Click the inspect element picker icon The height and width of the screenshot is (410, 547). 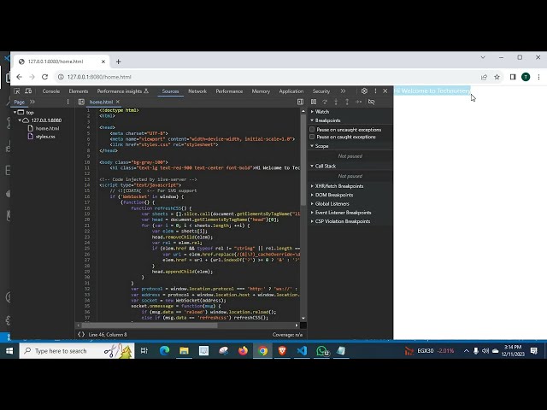point(18,91)
